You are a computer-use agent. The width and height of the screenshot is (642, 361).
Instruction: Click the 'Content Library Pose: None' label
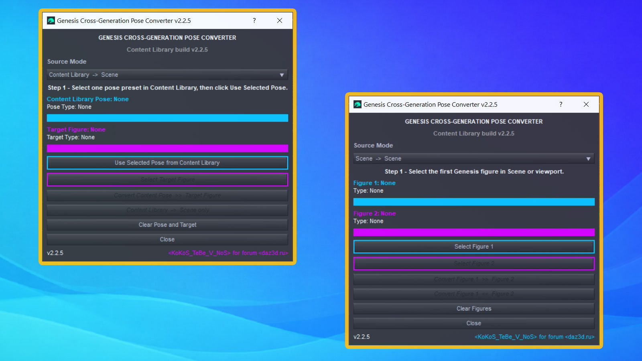pyautogui.click(x=87, y=99)
